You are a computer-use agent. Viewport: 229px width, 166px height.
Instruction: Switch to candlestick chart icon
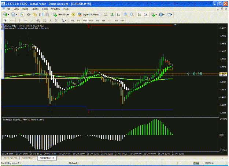(x=112, y=14)
